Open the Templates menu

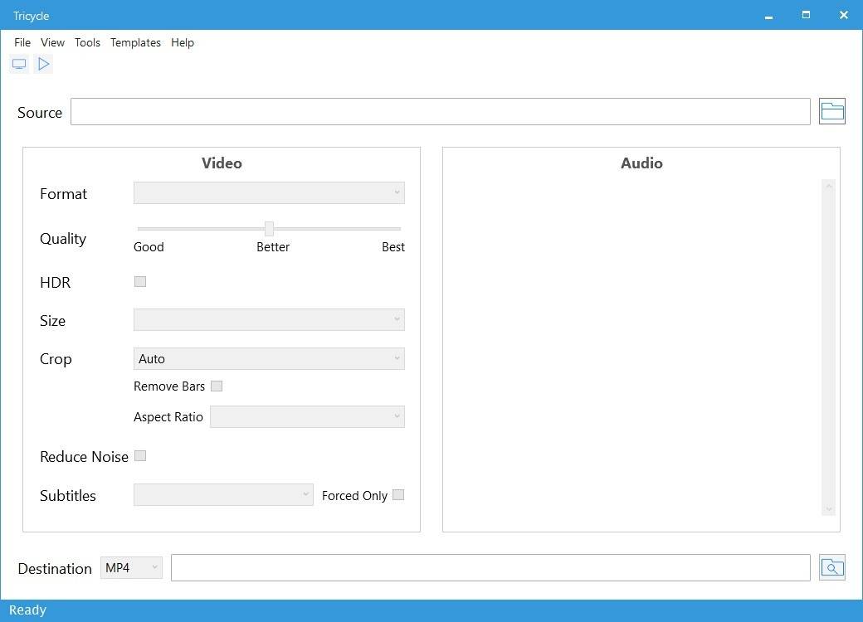(135, 42)
